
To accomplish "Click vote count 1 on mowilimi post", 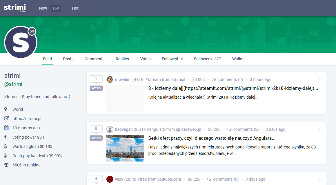I will [x=96, y=79].
